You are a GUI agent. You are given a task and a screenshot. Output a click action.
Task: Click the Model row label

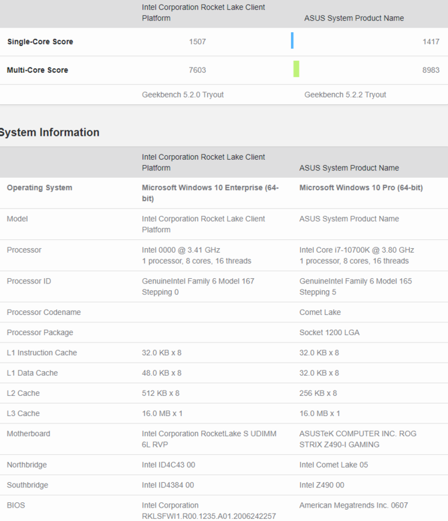tap(17, 219)
